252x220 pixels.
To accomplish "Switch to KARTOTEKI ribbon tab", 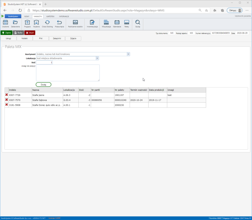I will 50,16.
